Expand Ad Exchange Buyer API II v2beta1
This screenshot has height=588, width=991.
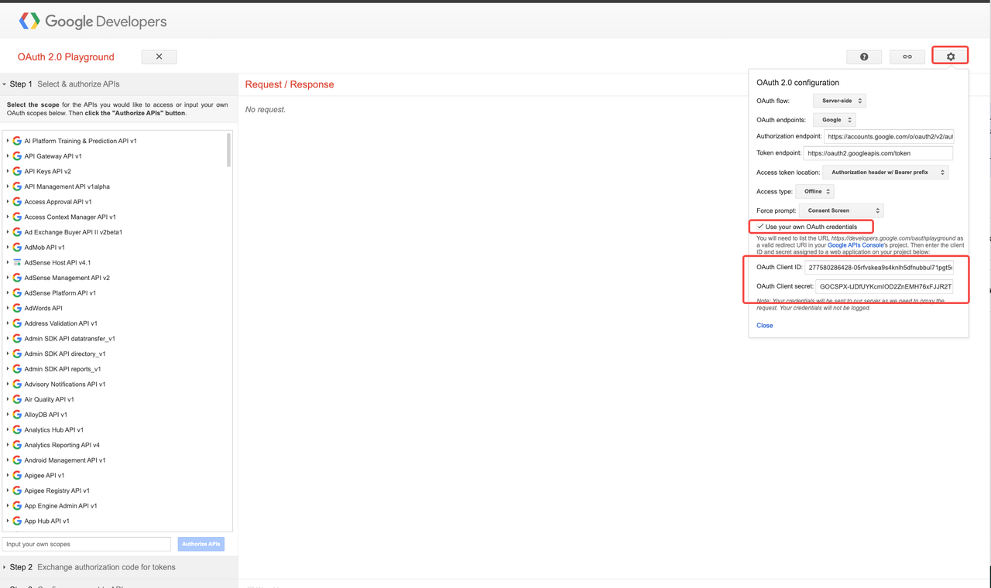click(x=8, y=232)
